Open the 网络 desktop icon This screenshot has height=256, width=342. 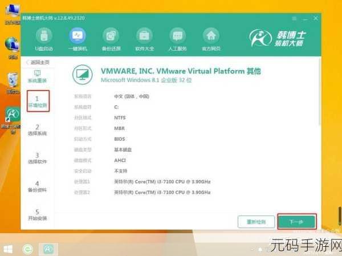13,48
